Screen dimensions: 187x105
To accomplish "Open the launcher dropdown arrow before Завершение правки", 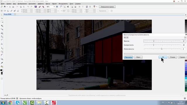I will 97,7.
